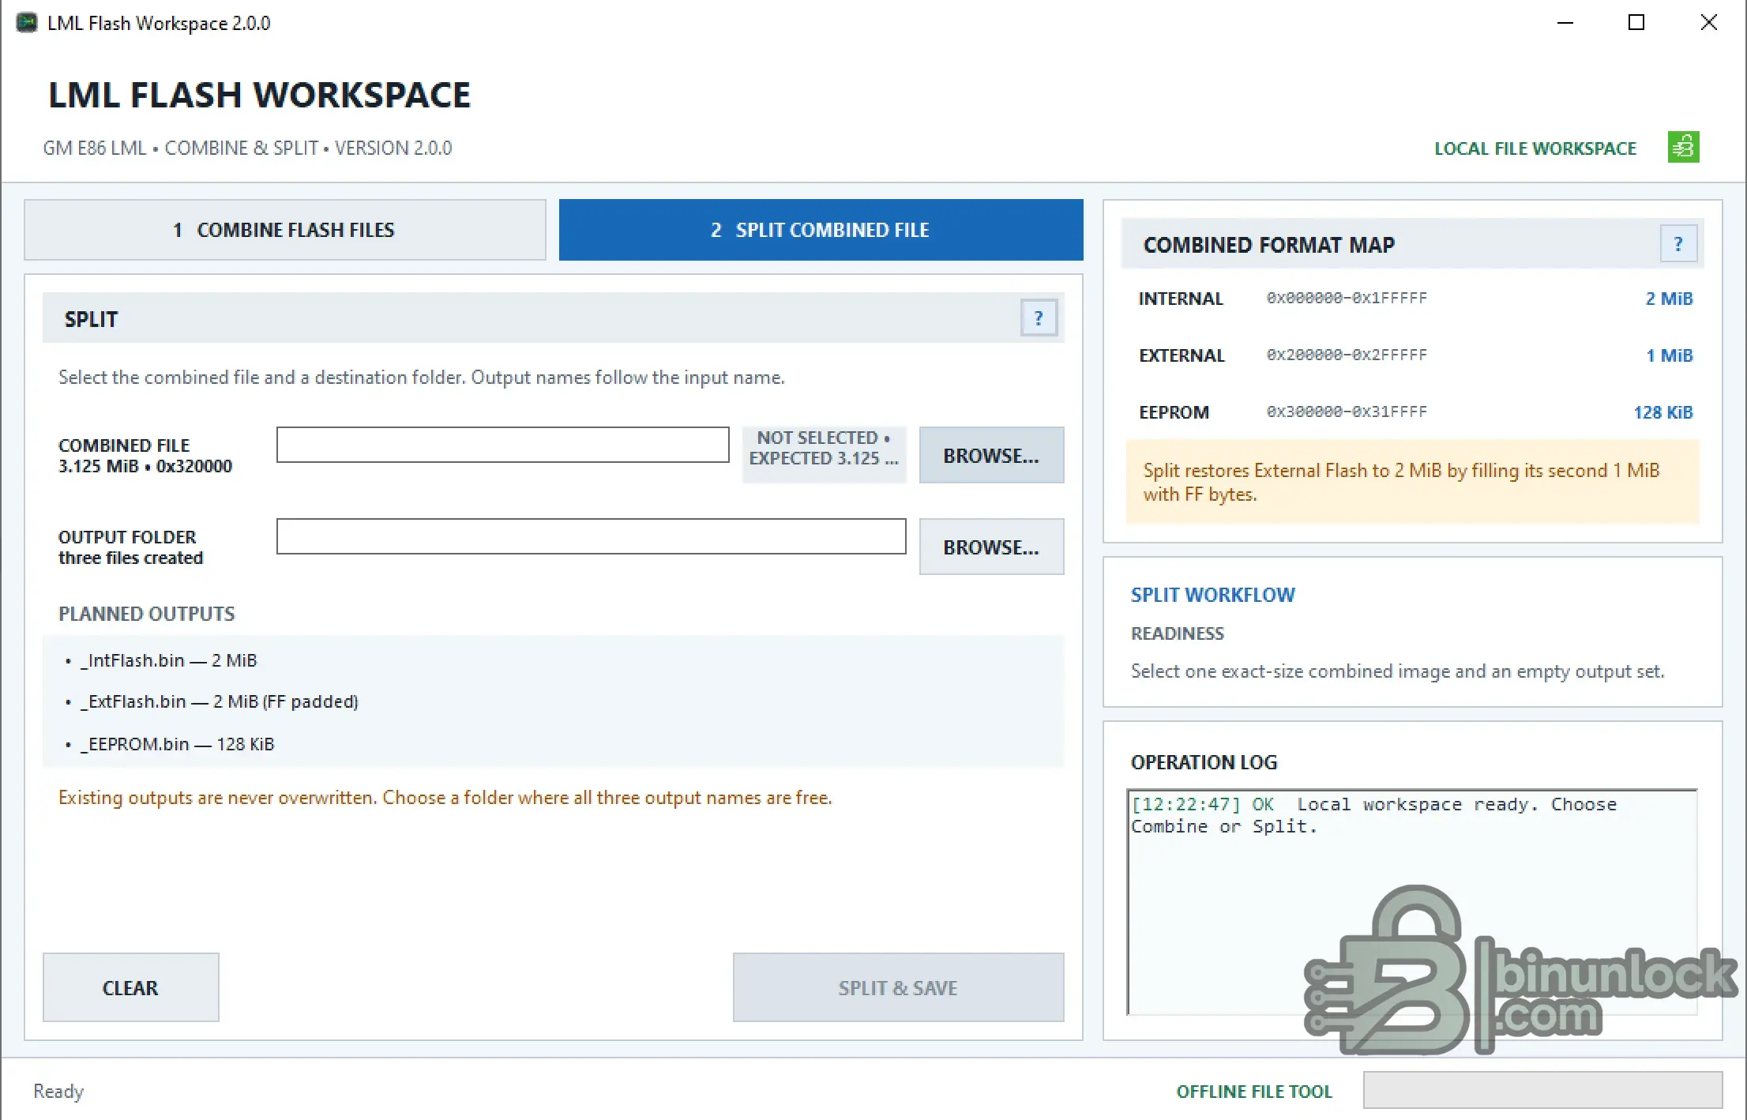Click the orange 'Split restores External Flash' note

pyautogui.click(x=1412, y=483)
